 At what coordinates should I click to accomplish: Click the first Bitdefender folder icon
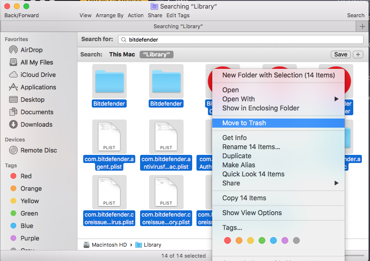point(109,81)
